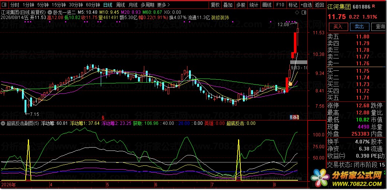Viewport: 388px width, 190px height.
Task: Click the 超底反击副图(5) indicator label
Action: pos(23,123)
